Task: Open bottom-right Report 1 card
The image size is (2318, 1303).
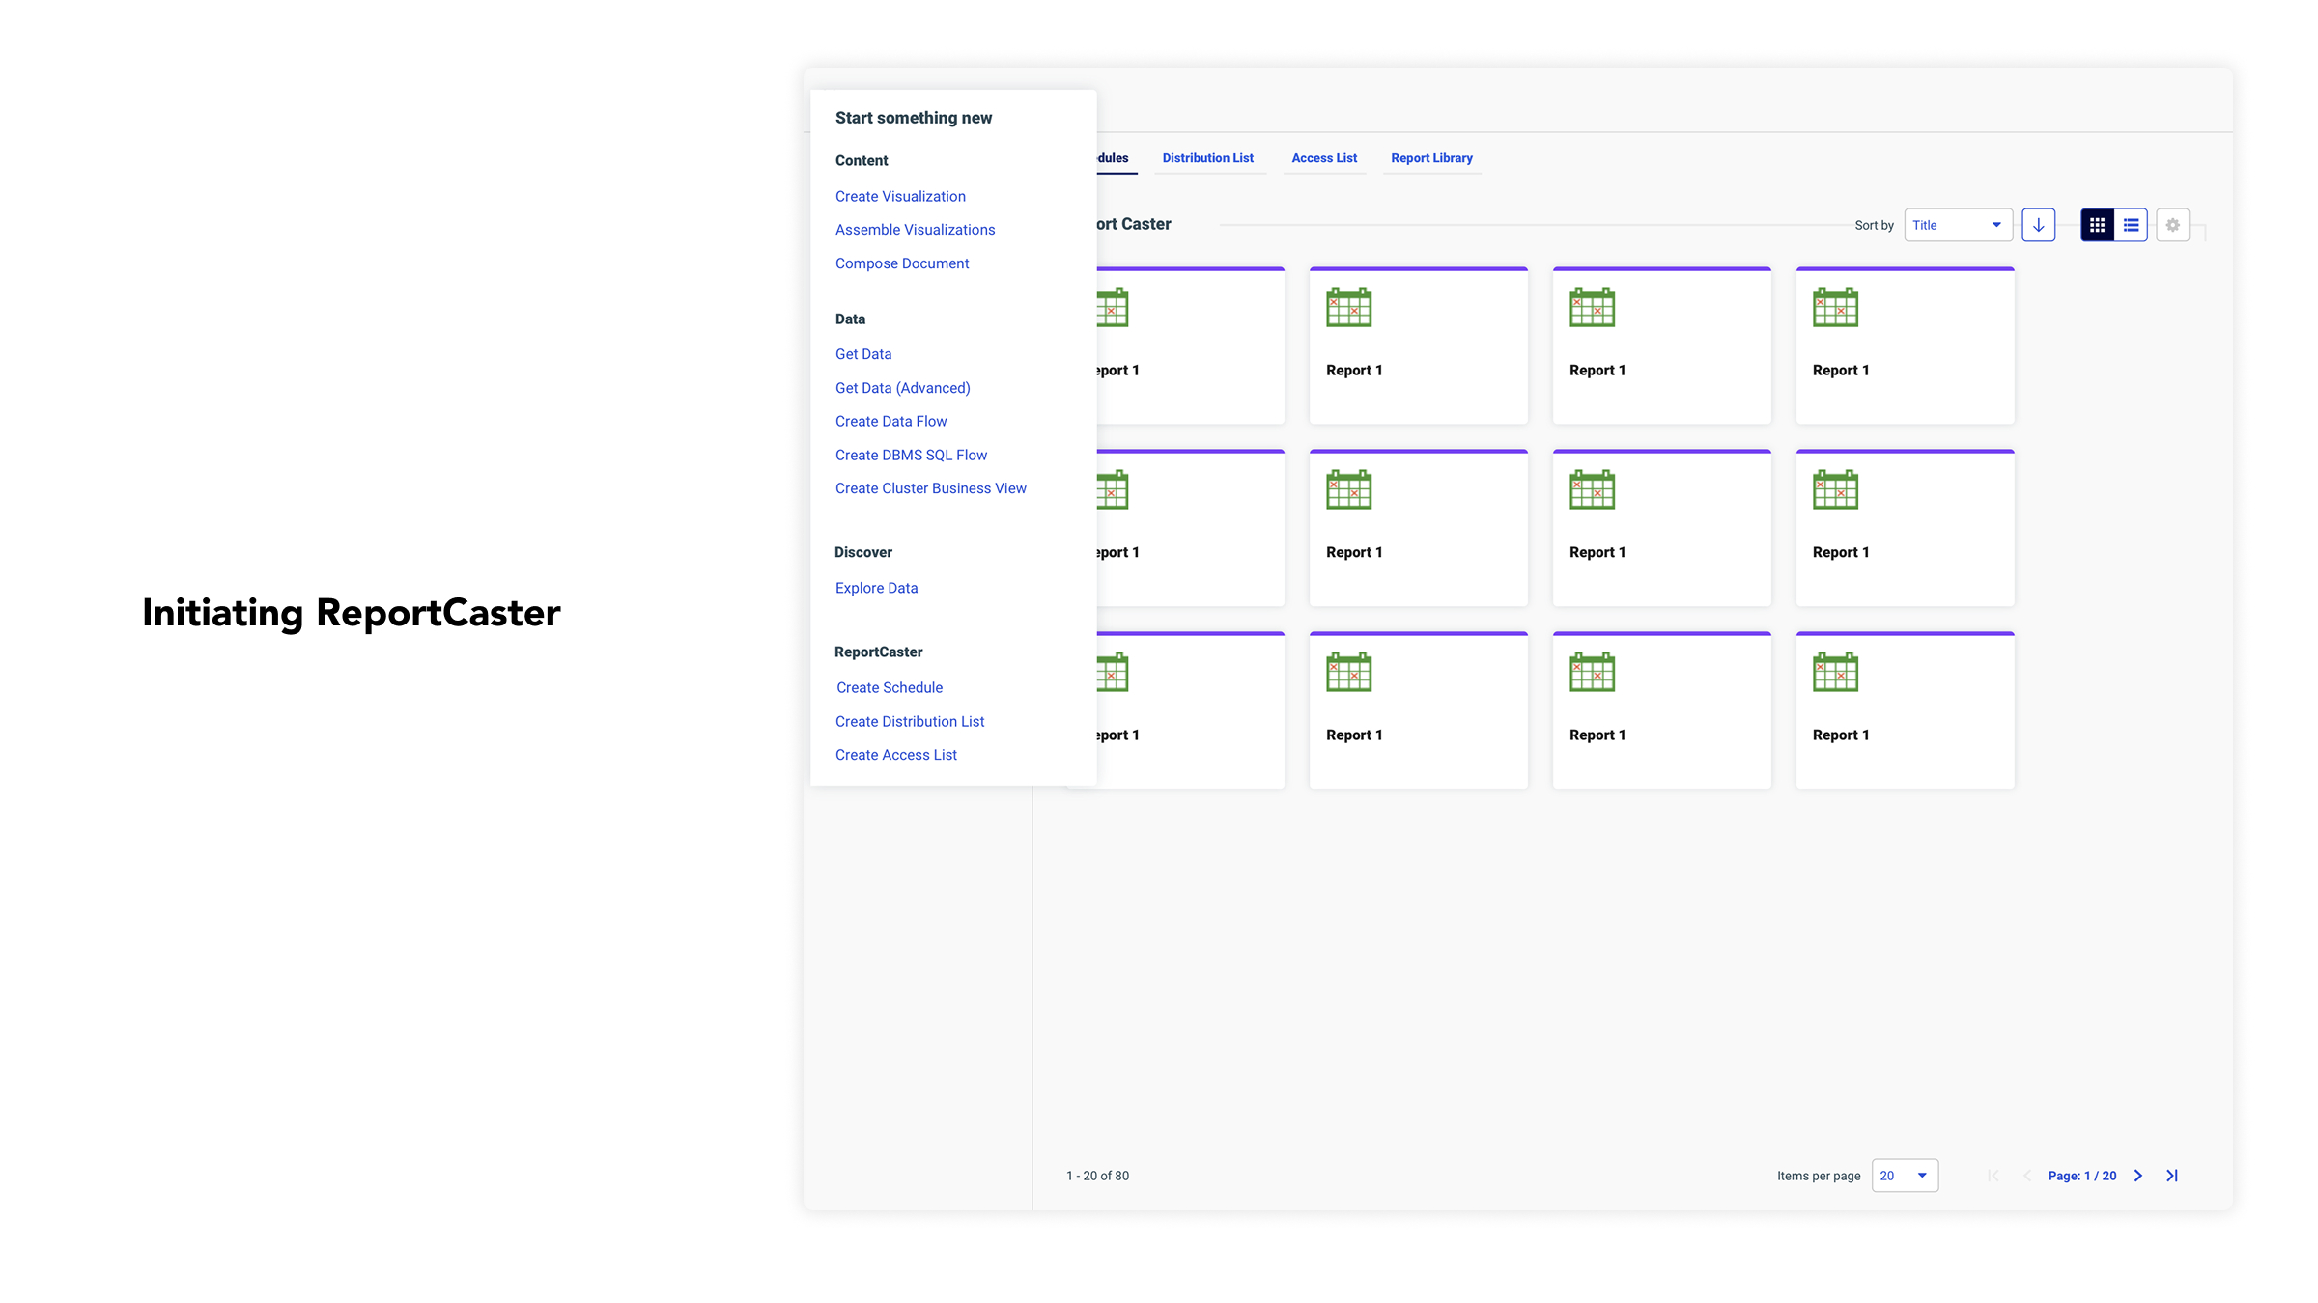Action: coord(1905,711)
